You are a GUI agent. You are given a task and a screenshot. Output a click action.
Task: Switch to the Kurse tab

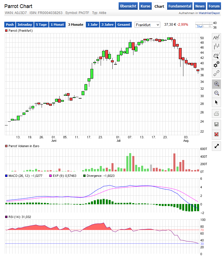click(145, 6)
